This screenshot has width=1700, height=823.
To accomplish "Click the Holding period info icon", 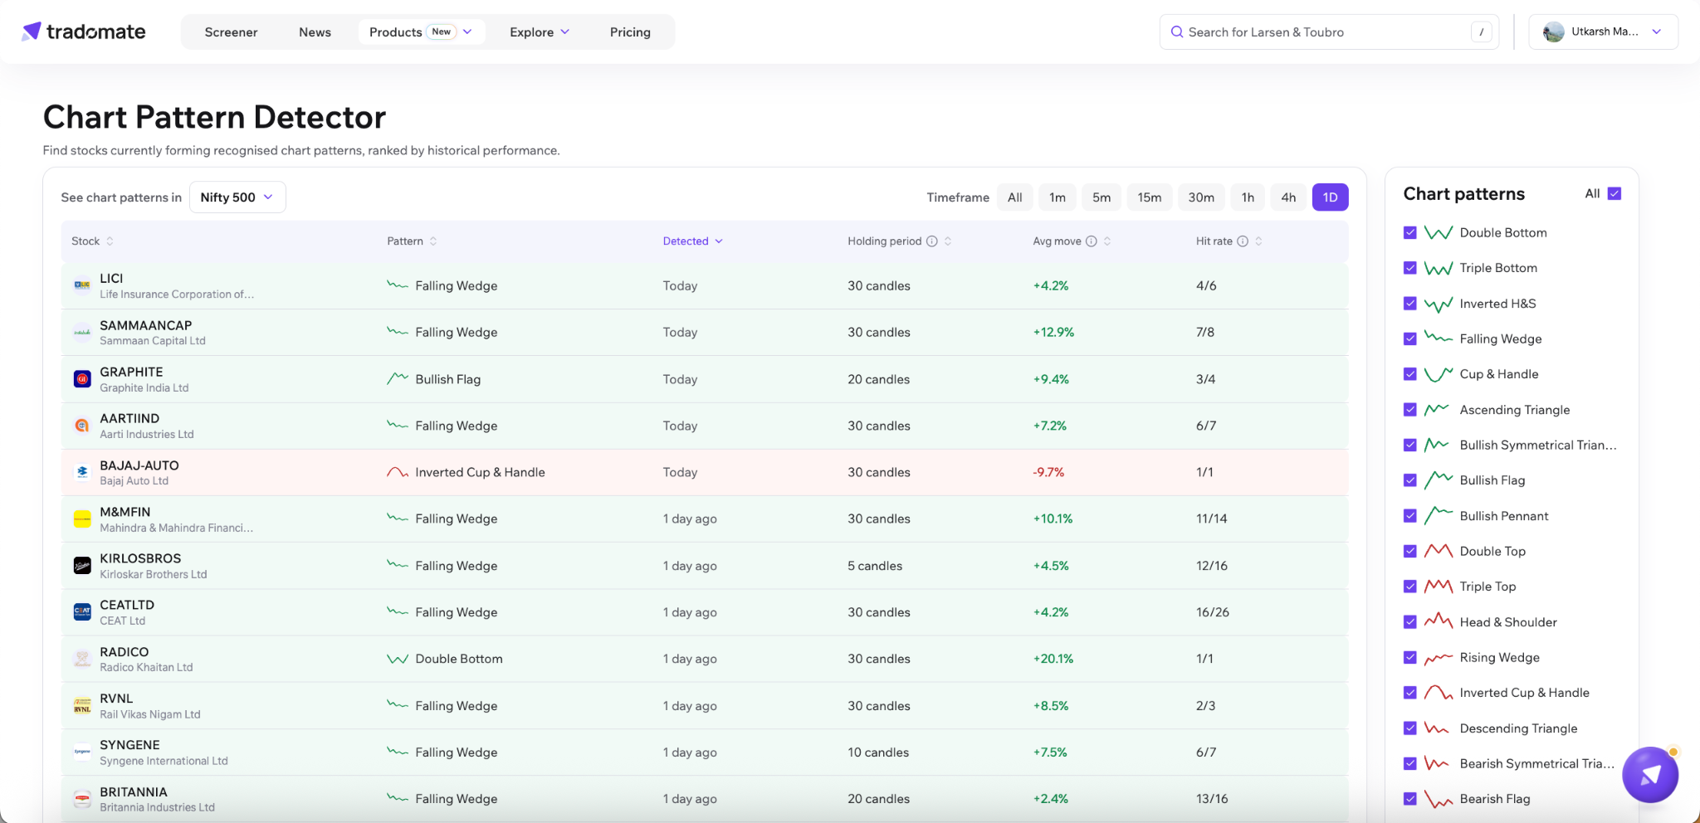I will click(932, 241).
